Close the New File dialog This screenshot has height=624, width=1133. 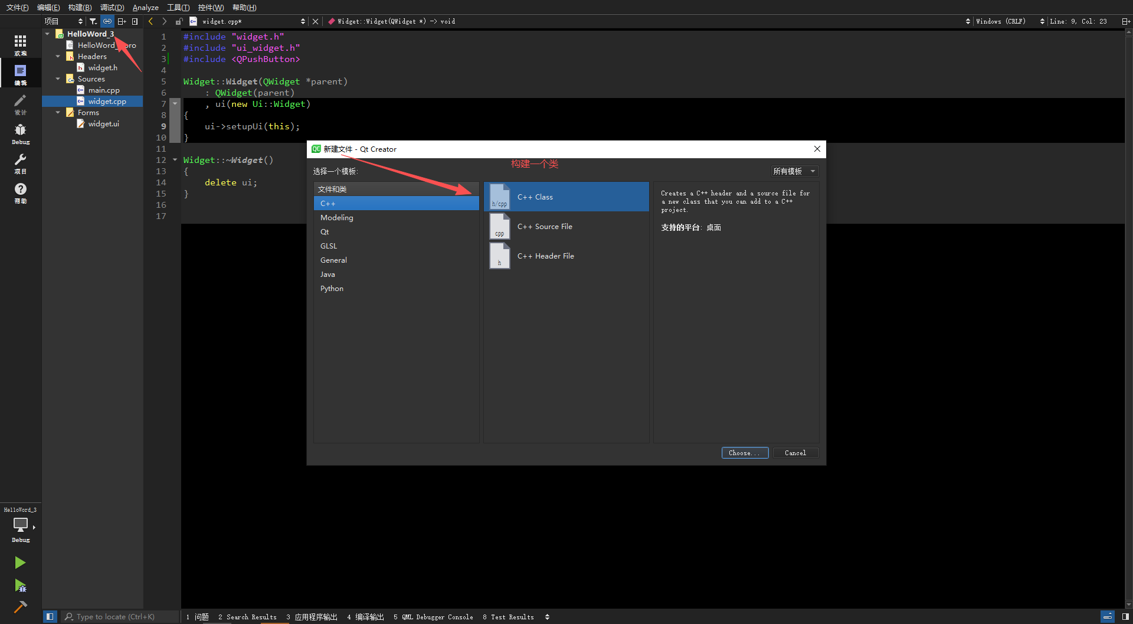point(817,149)
